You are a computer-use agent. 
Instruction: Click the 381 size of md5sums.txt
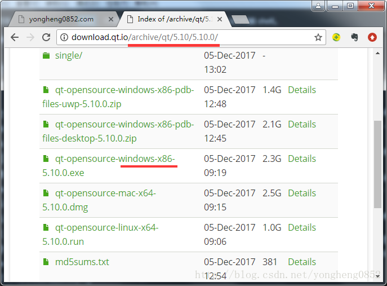coord(270,262)
